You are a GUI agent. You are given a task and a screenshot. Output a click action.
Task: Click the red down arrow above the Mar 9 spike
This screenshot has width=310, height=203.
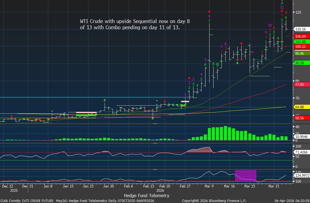pyautogui.click(x=209, y=12)
